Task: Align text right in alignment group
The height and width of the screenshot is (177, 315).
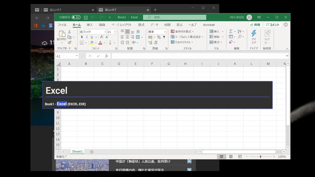Action: [132, 37]
